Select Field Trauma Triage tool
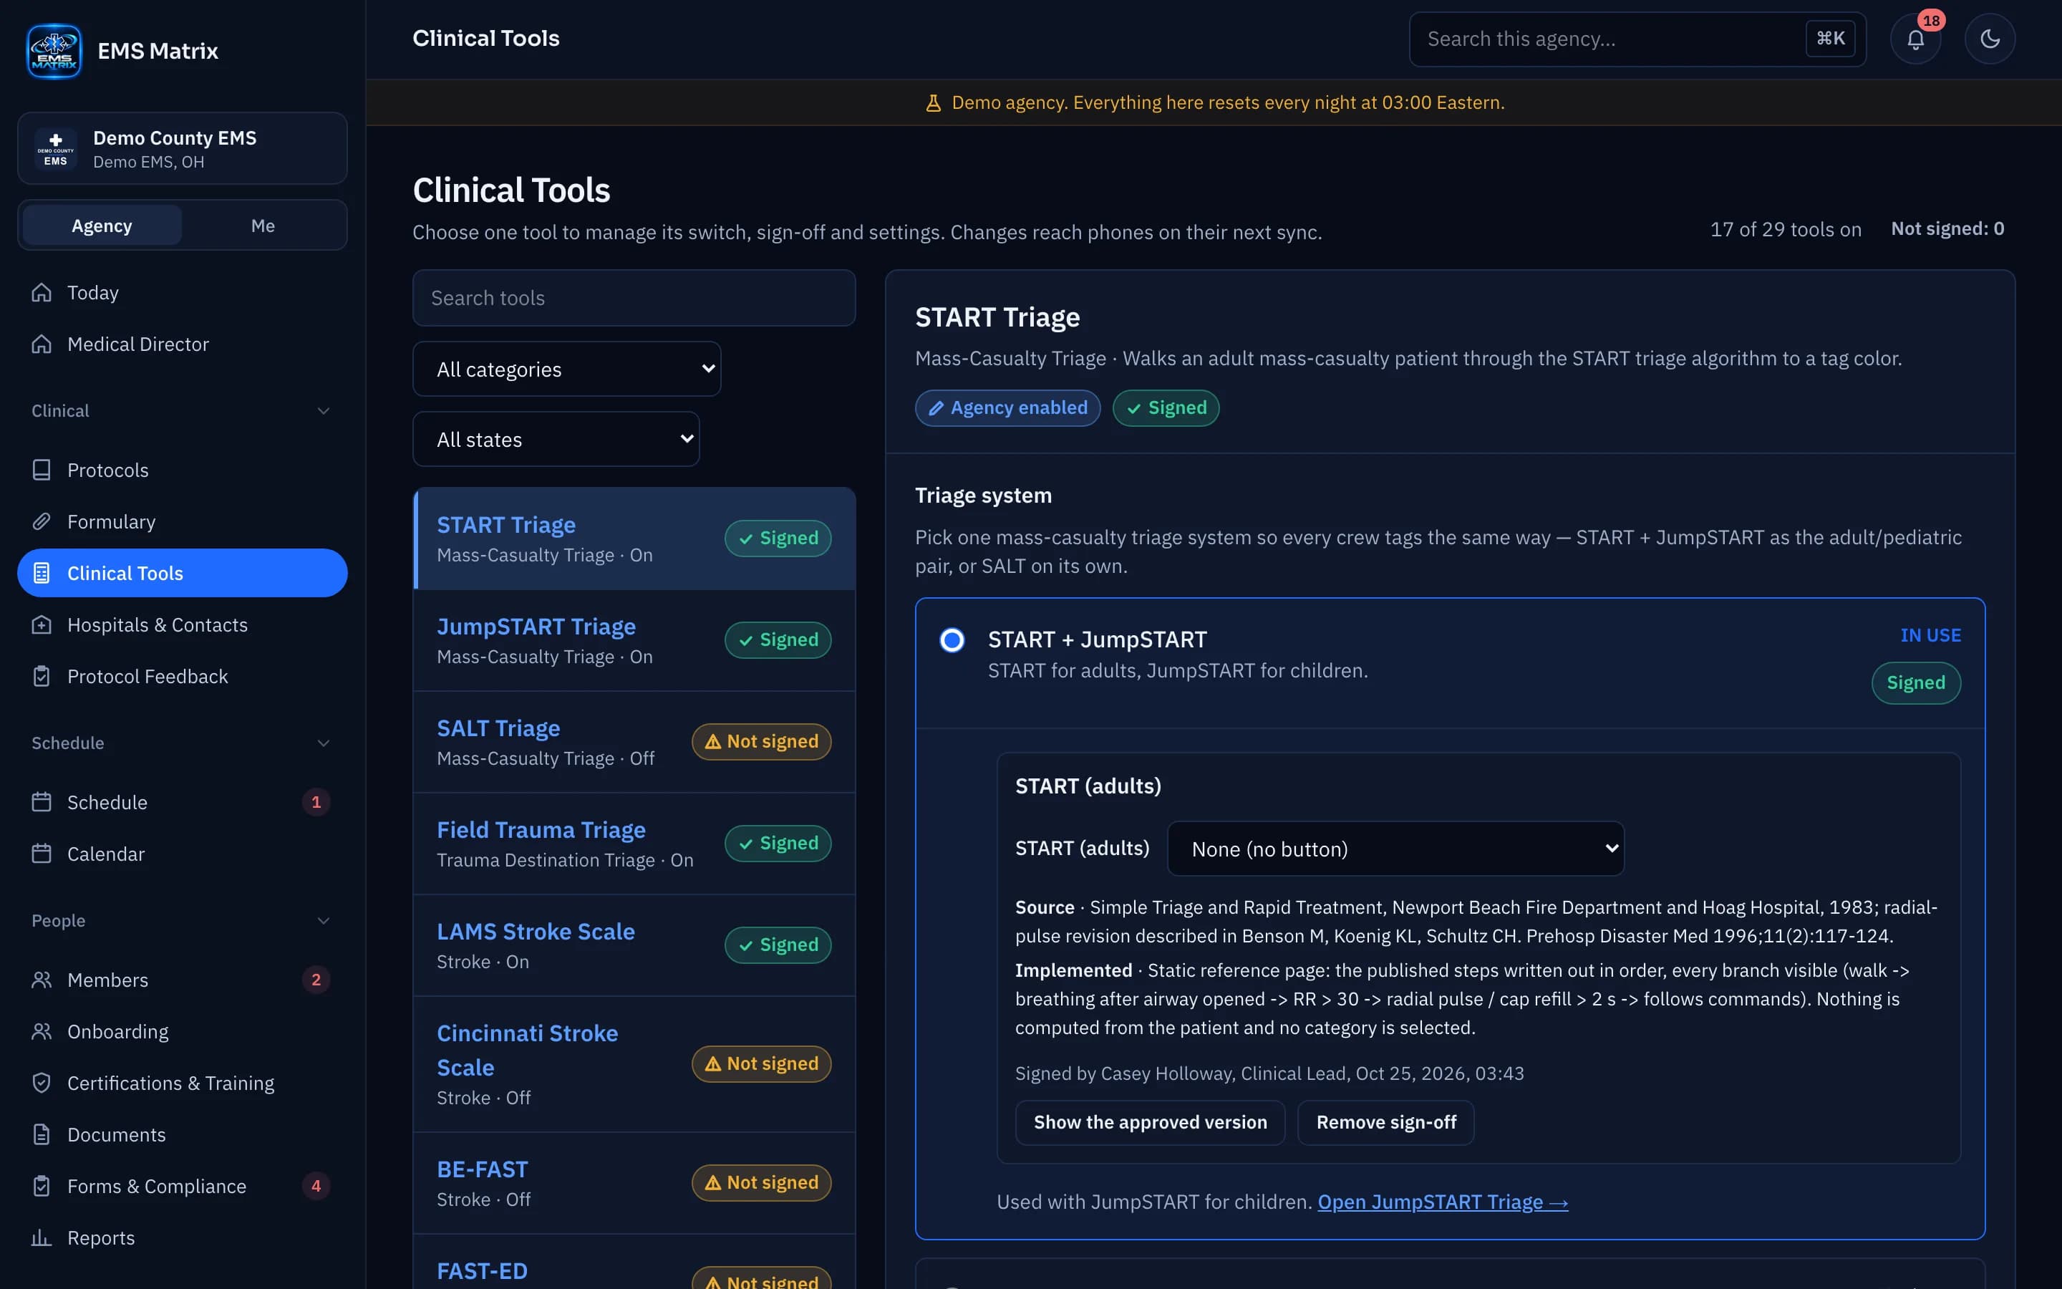The width and height of the screenshot is (2062, 1289). coord(634,844)
